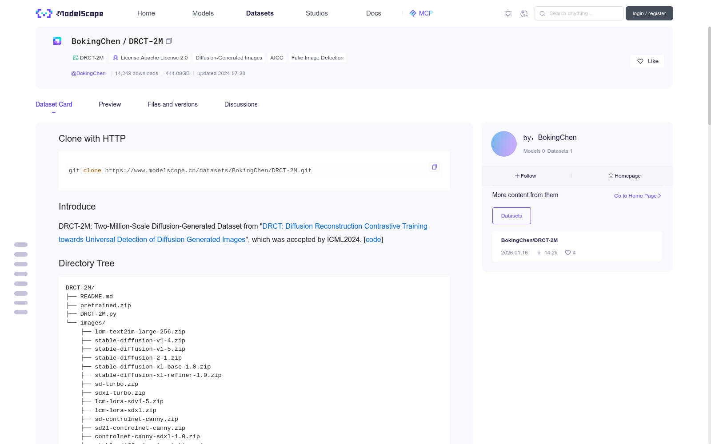Jump to first section via outline marker
The height and width of the screenshot is (444, 711).
click(x=21, y=245)
